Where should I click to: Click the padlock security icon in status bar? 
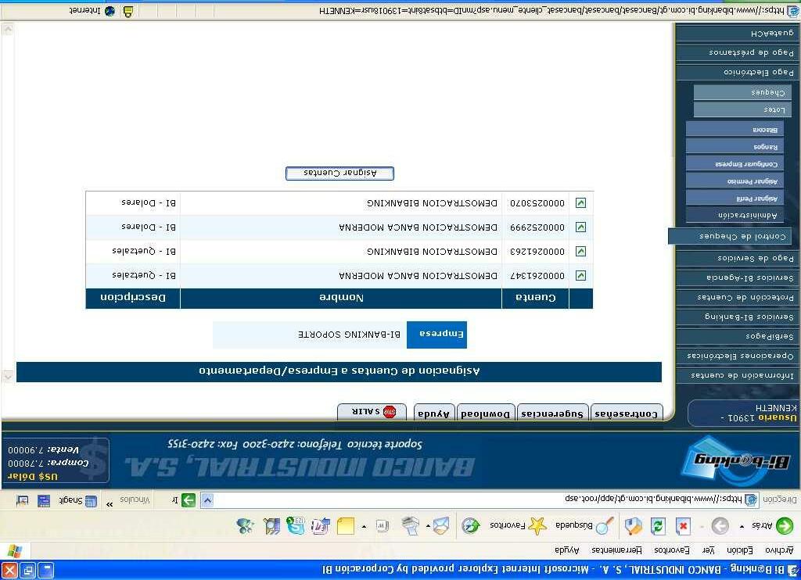click(x=128, y=11)
